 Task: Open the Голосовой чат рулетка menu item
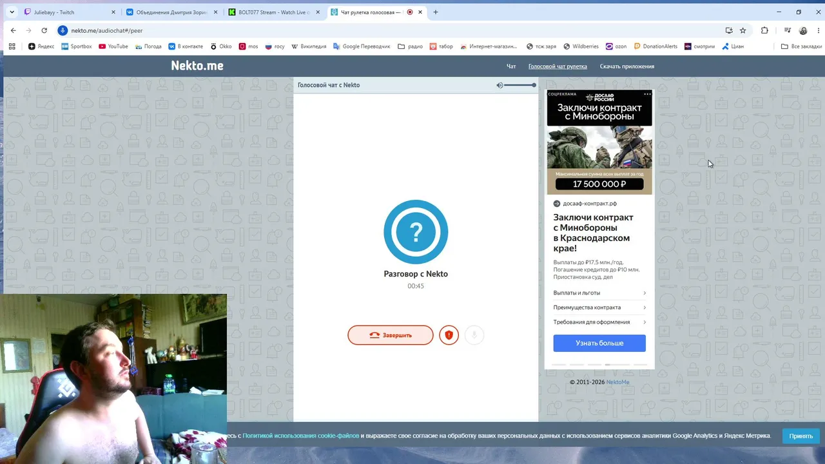tap(558, 66)
